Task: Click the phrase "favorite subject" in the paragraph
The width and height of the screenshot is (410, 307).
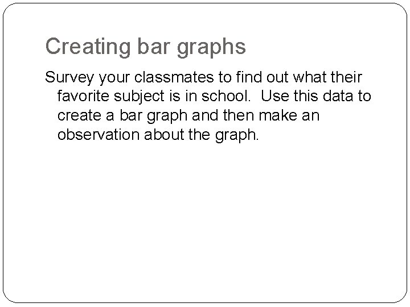Action: click(x=110, y=97)
